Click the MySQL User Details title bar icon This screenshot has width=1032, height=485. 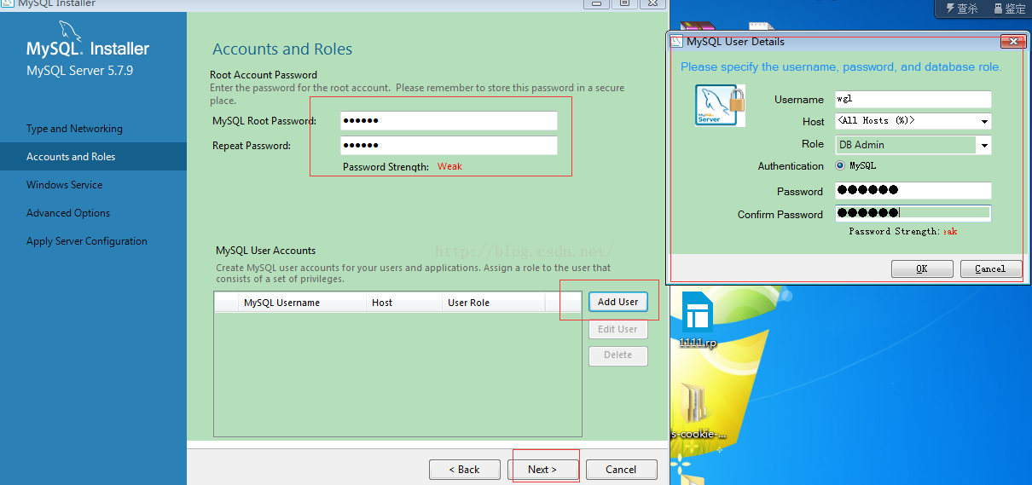click(677, 41)
